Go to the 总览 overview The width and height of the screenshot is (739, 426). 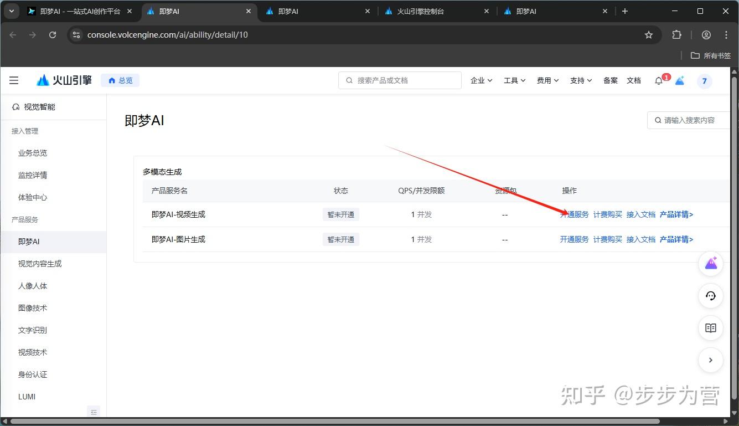click(120, 80)
